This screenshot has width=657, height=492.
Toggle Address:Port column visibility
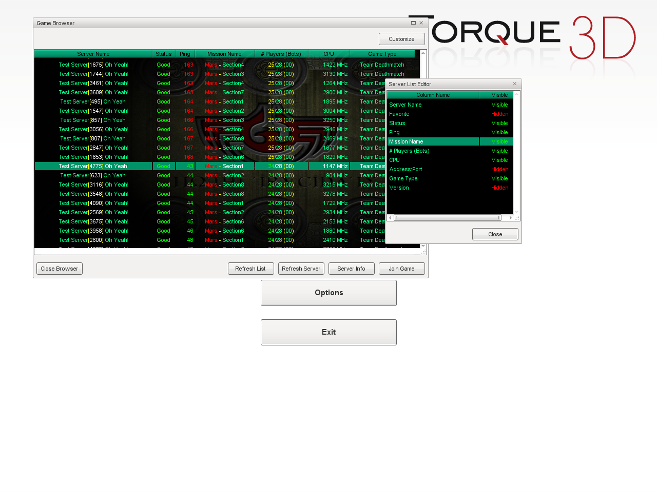[x=499, y=169]
